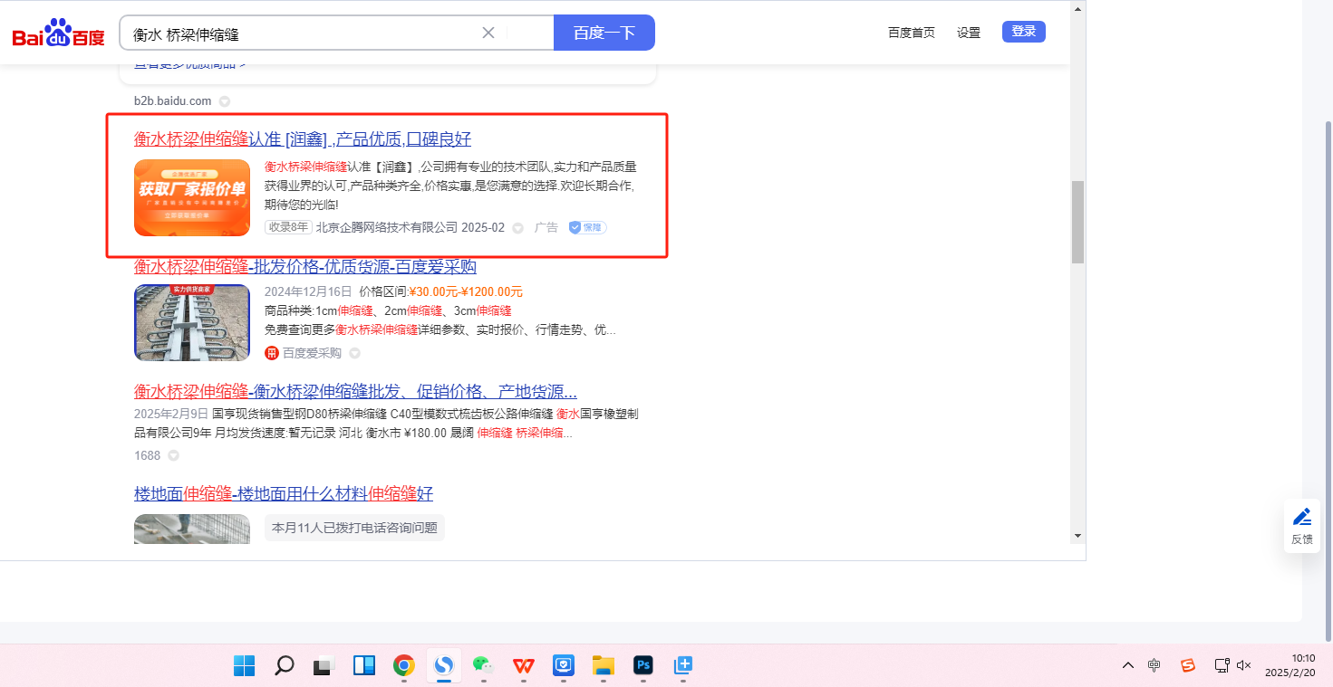1333x687 pixels.
Task: Toggle the muted volume icon in tray
Action: click(1243, 665)
